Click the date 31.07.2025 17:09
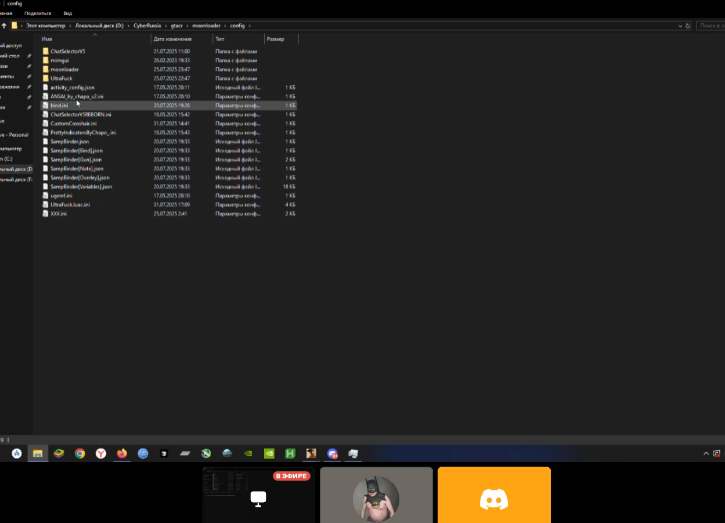The width and height of the screenshot is (725, 523). click(x=172, y=205)
